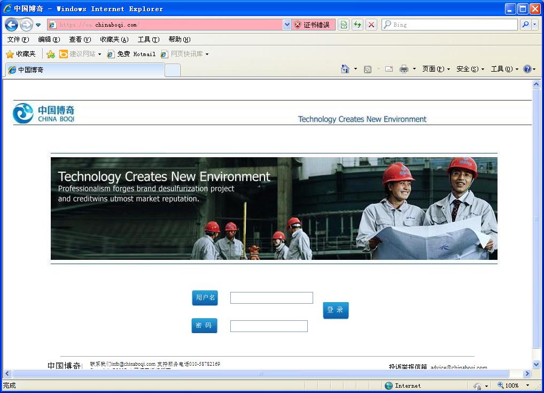The width and height of the screenshot is (544, 393).
Task: Open the 工具(T) menu
Action: (149, 39)
